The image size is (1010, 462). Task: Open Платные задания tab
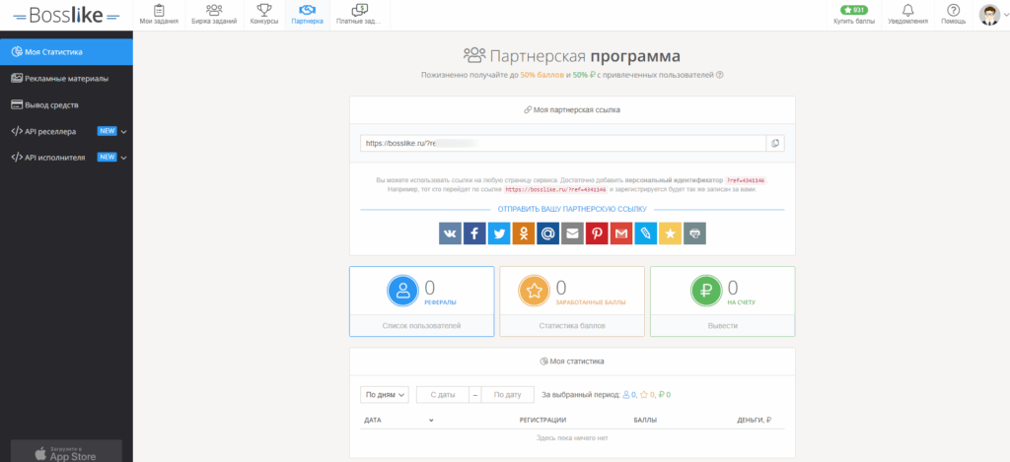pos(359,15)
